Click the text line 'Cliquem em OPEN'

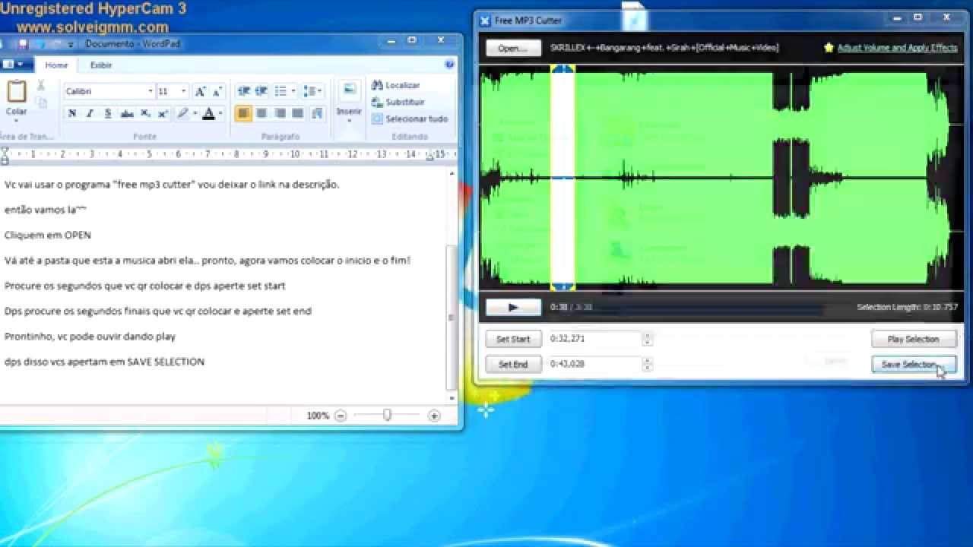[47, 235]
